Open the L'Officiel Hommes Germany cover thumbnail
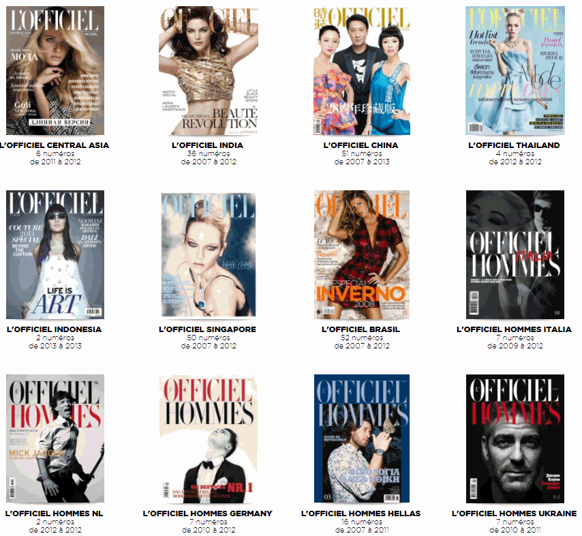 pos(208,439)
